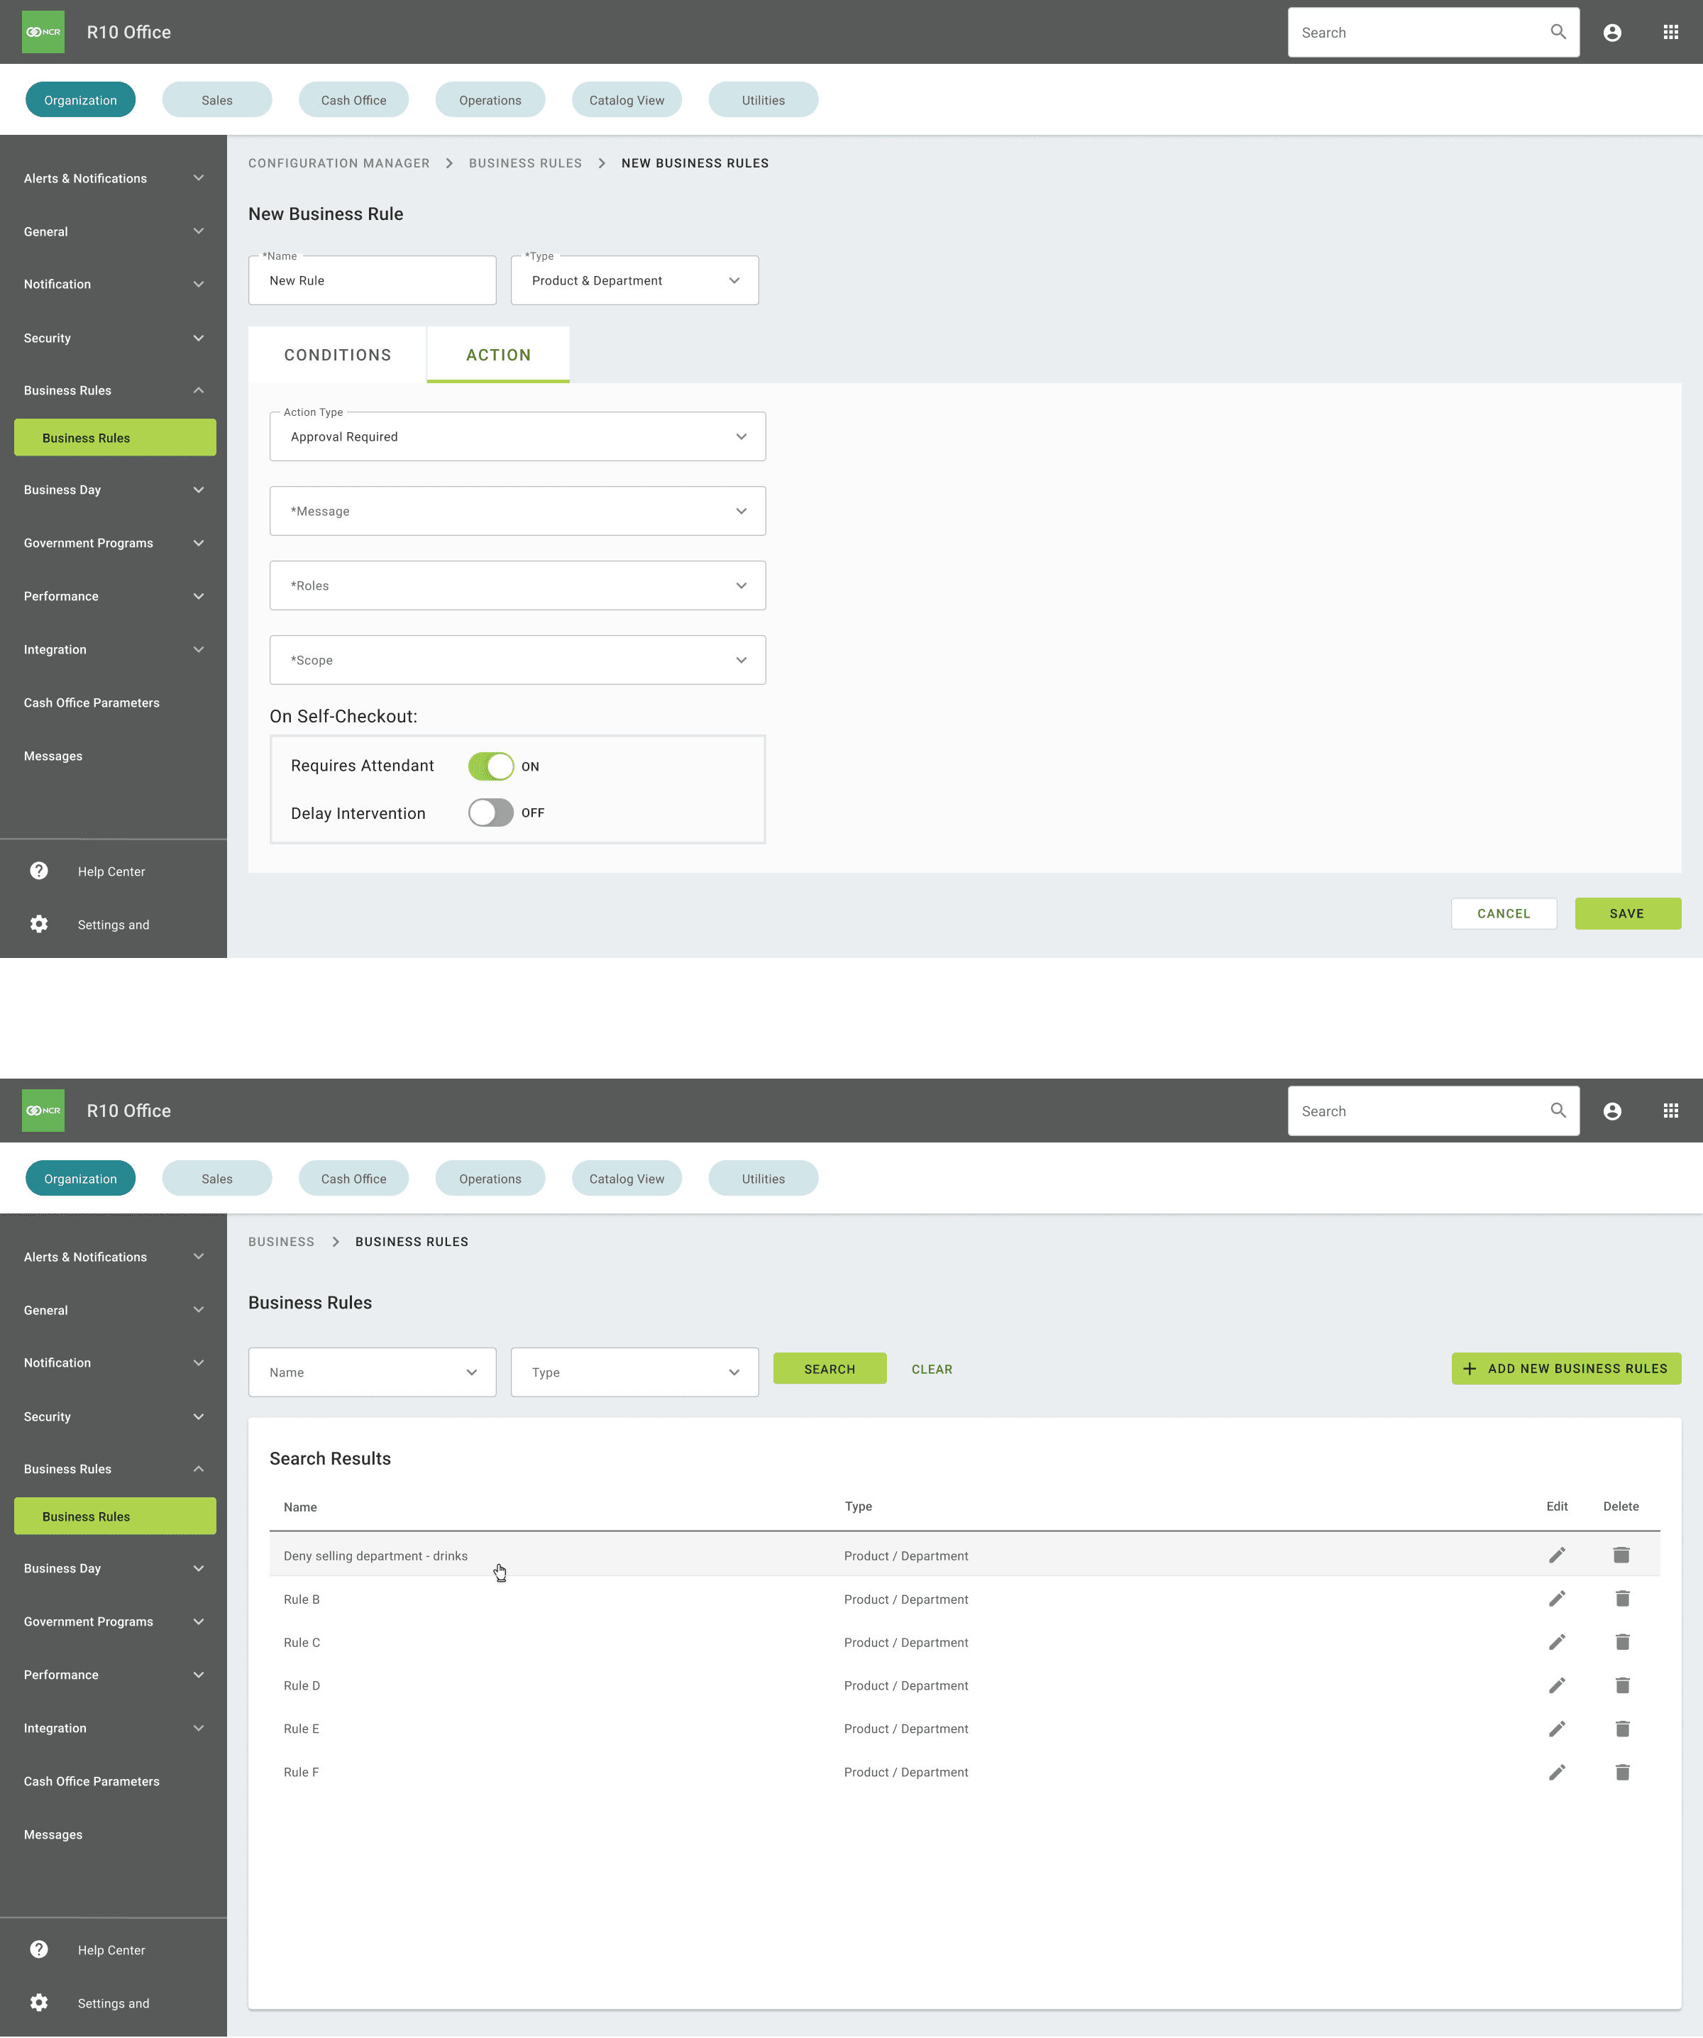Click the Help Center question mark icon
This screenshot has width=1703, height=2038.
(x=39, y=871)
